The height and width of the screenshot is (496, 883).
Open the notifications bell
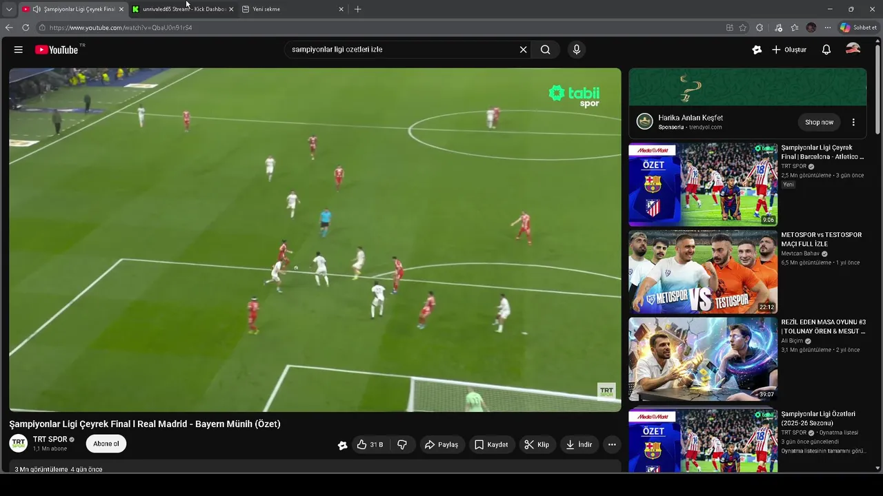pos(826,50)
